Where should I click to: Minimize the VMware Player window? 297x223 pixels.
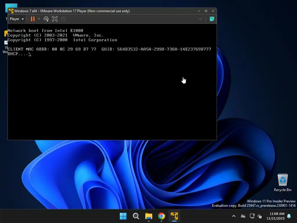click(x=199, y=11)
